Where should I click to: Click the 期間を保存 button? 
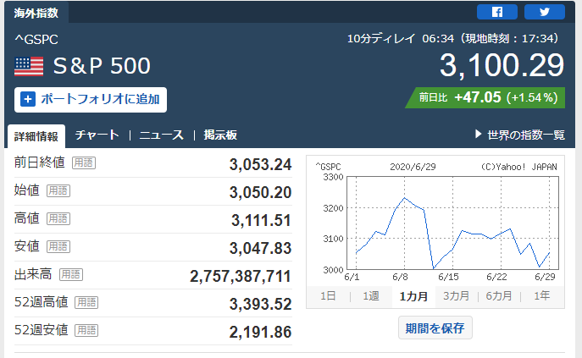(x=435, y=328)
